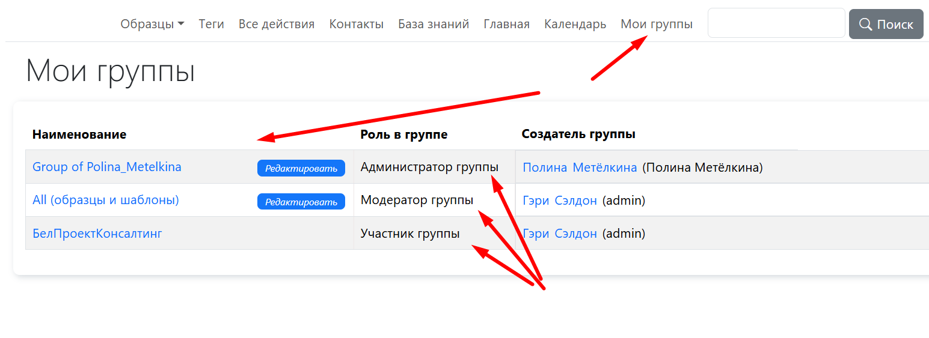Open the Календарь page

click(575, 24)
